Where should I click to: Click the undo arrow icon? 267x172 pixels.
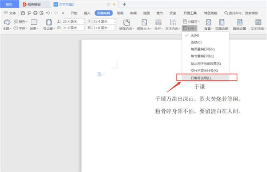pyautogui.click(x=48, y=13)
